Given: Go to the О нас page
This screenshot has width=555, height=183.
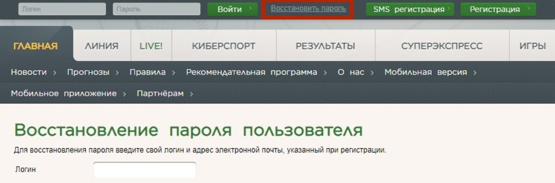Looking at the screenshot, I should tap(351, 73).
